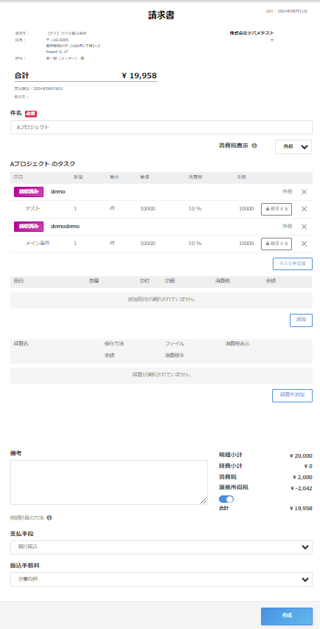
Task: Click the blue 作成 create button
Action: 287,616
